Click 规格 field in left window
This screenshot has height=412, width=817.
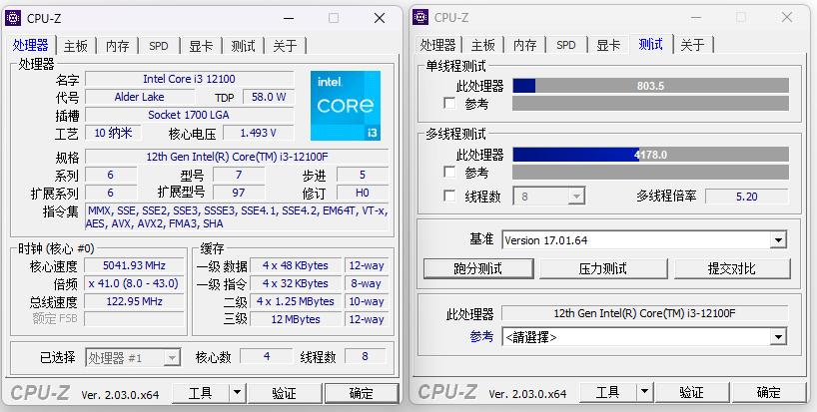click(x=237, y=157)
